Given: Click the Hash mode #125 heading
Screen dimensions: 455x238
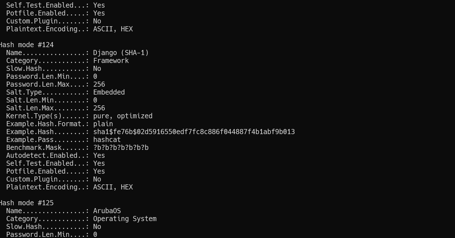Looking at the screenshot, I should [27, 203].
